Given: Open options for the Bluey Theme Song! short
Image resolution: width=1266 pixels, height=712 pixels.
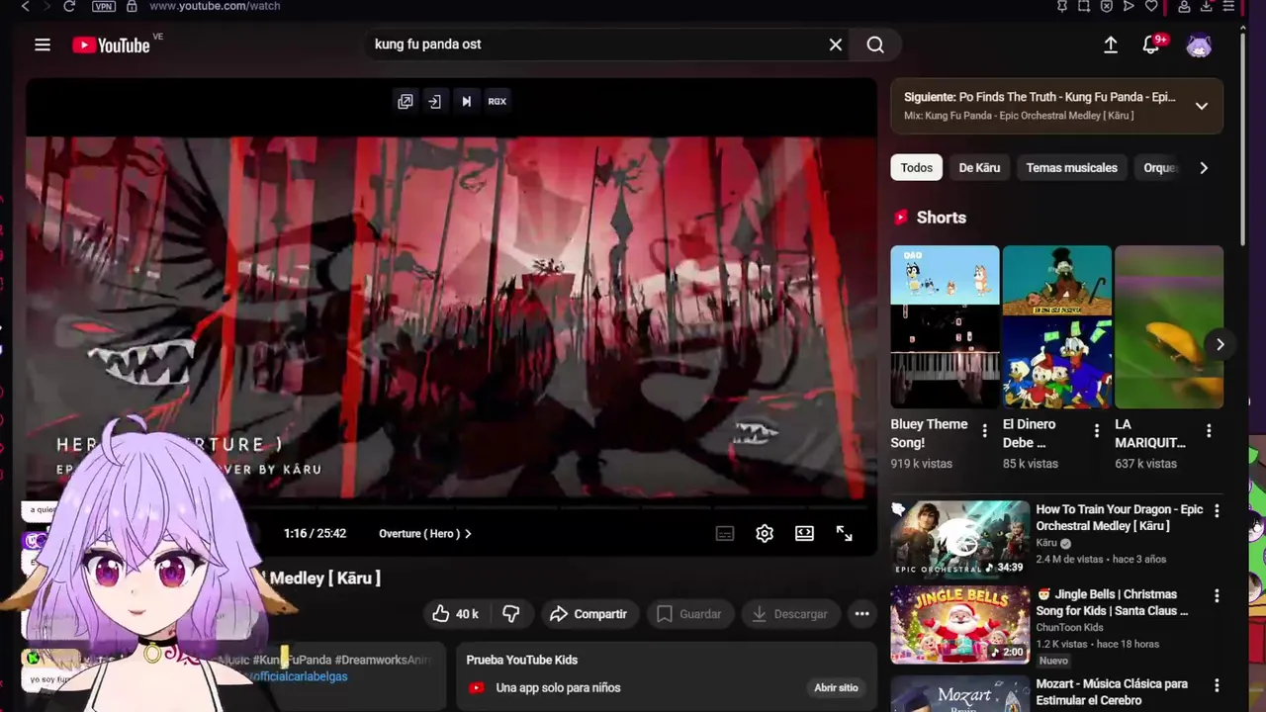Looking at the screenshot, I should [x=984, y=431].
